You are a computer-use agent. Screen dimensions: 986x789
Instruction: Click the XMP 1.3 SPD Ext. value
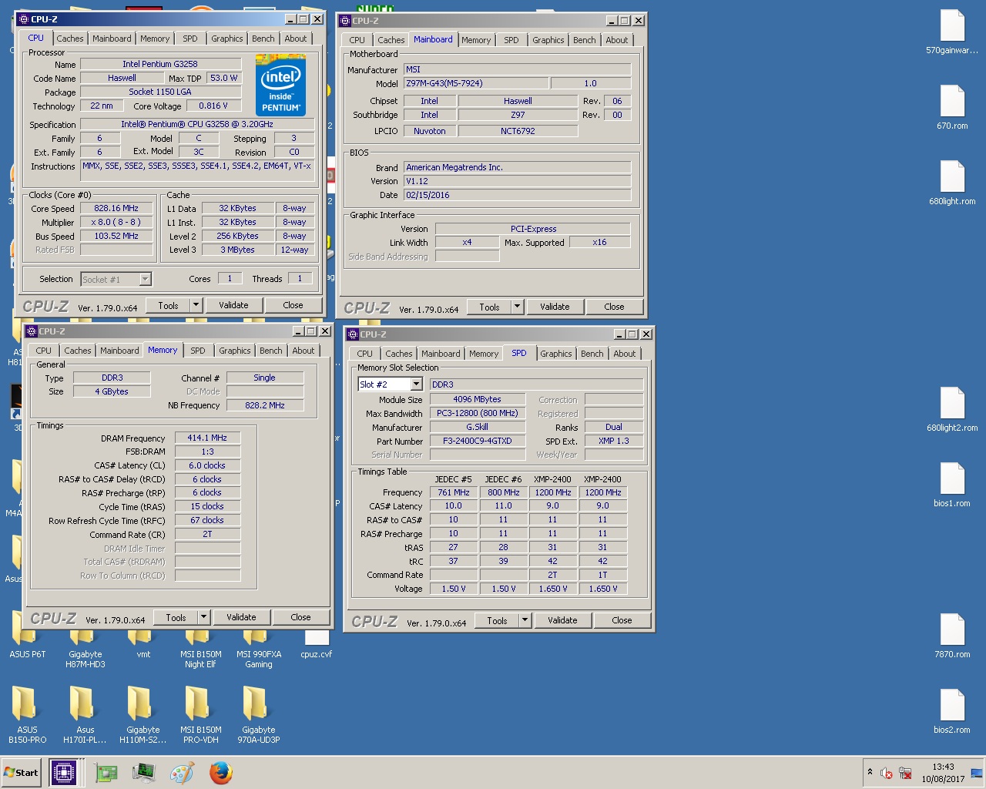click(614, 441)
